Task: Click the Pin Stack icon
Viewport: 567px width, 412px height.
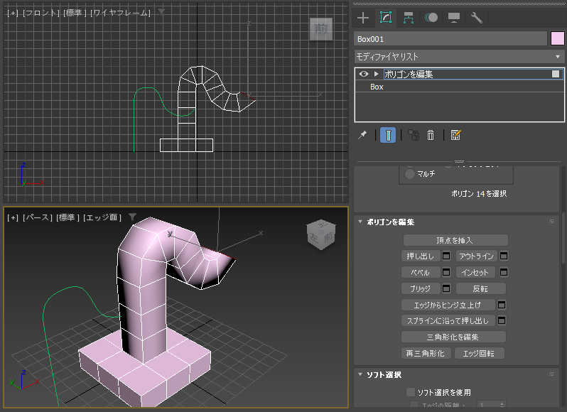Action: [362, 135]
